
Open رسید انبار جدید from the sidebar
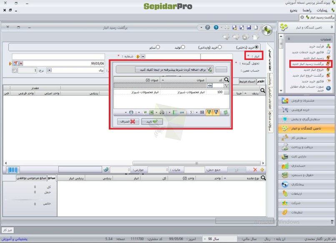tap(317, 58)
